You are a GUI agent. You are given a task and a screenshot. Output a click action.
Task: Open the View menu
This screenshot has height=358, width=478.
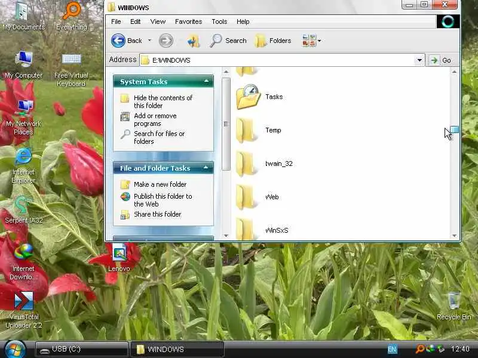[x=158, y=21]
